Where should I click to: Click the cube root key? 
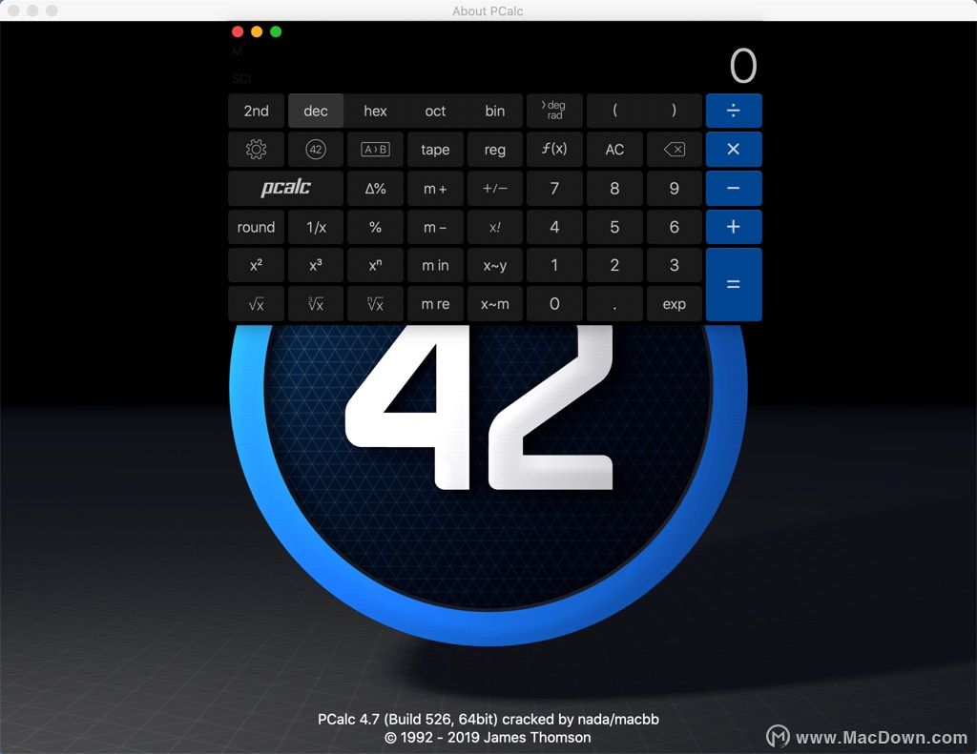coord(316,304)
